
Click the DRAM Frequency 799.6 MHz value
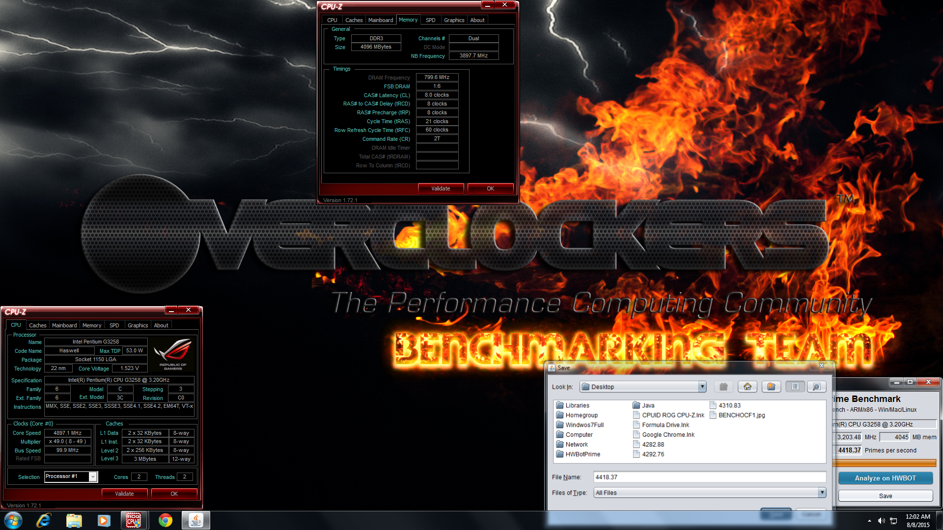coord(437,77)
